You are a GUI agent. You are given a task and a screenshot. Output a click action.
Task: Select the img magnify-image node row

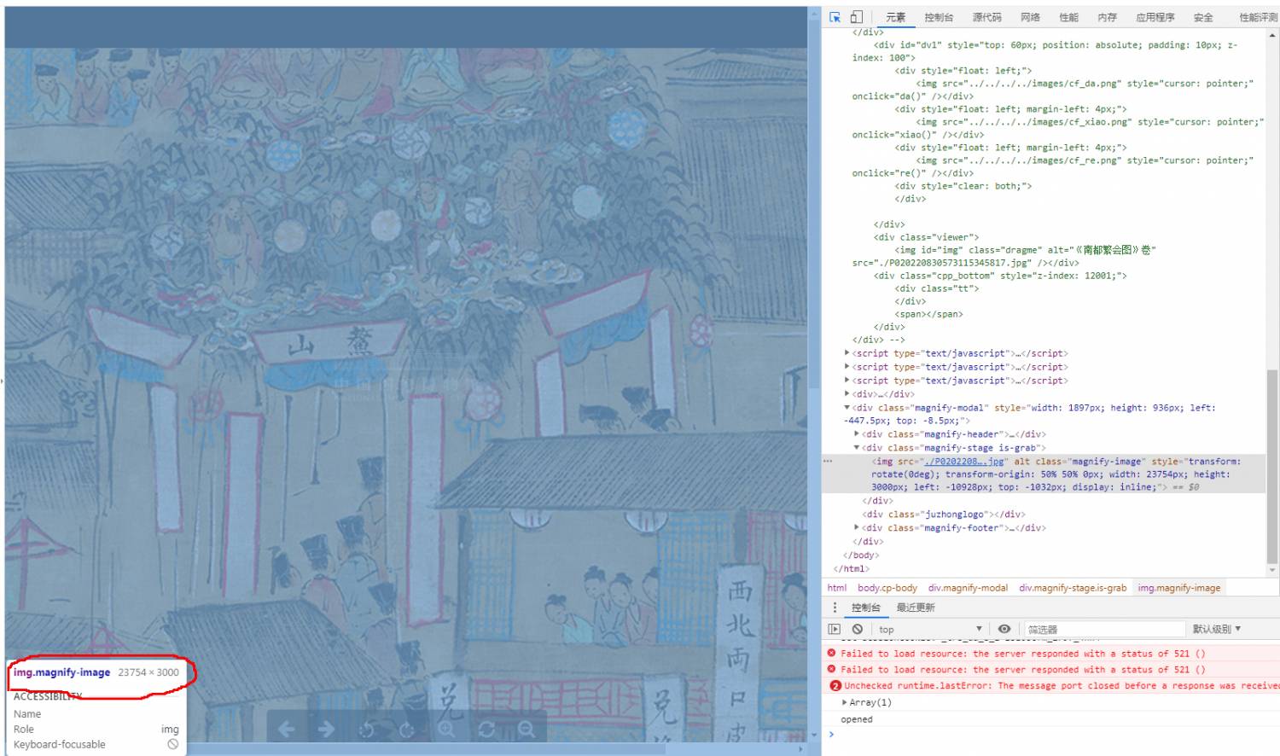click(1044, 474)
